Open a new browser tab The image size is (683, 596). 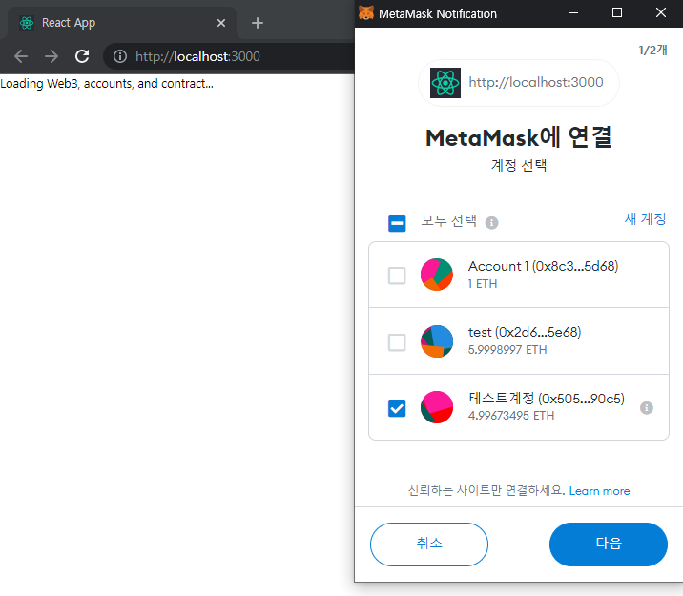(258, 23)
